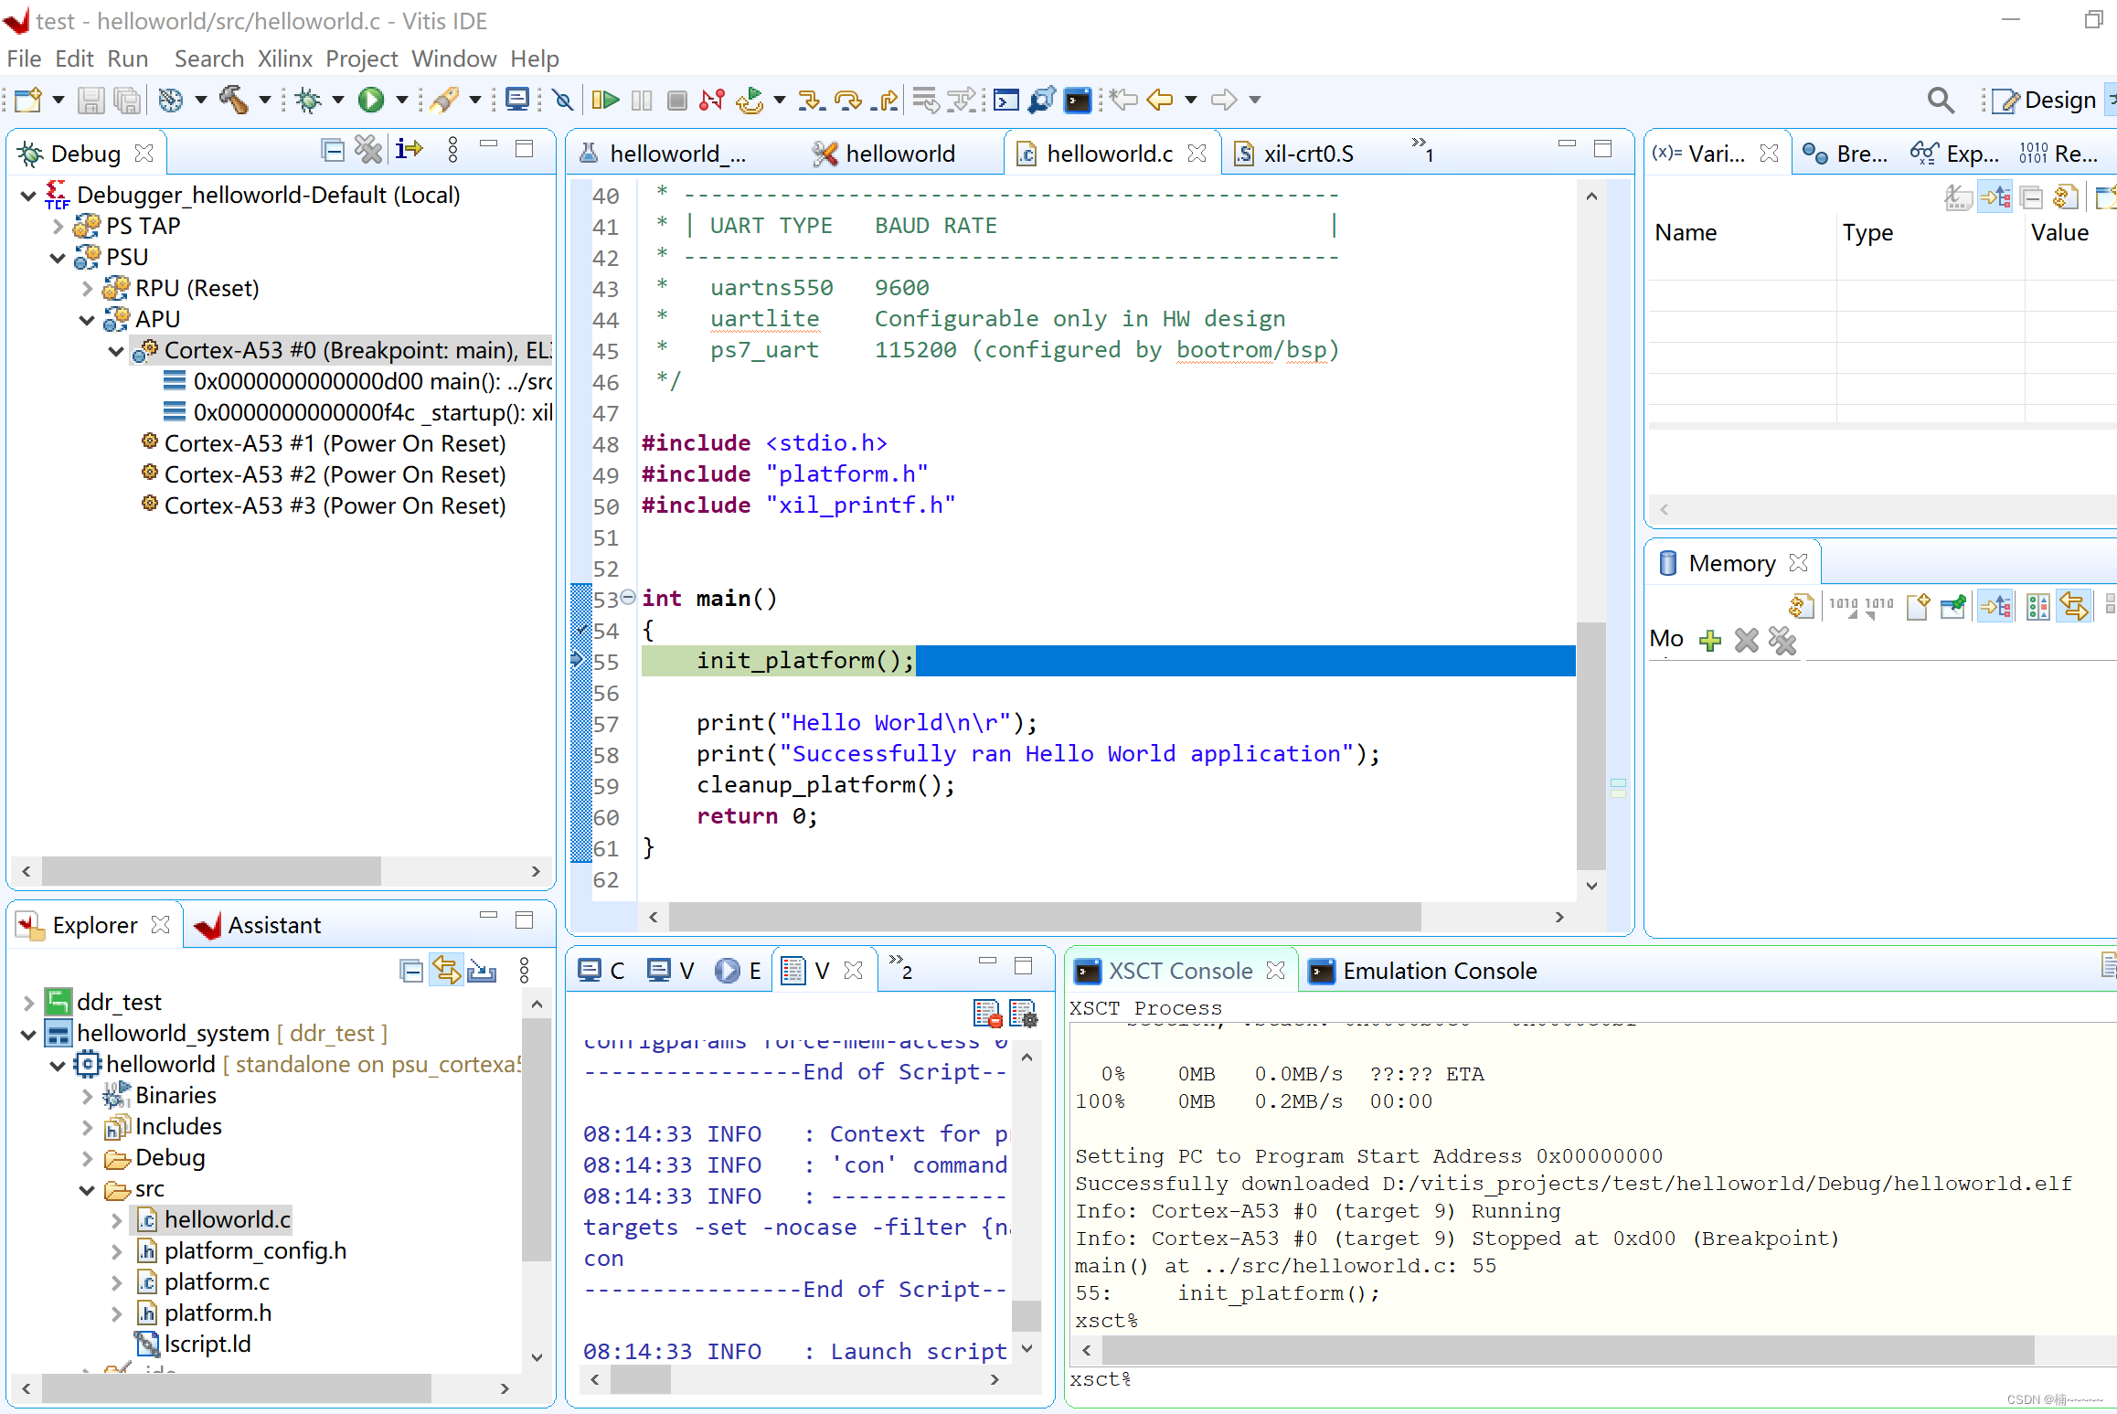Click the Step Over icon
The width and height of the screenshot is (2117, 1414).
point(848,100)
